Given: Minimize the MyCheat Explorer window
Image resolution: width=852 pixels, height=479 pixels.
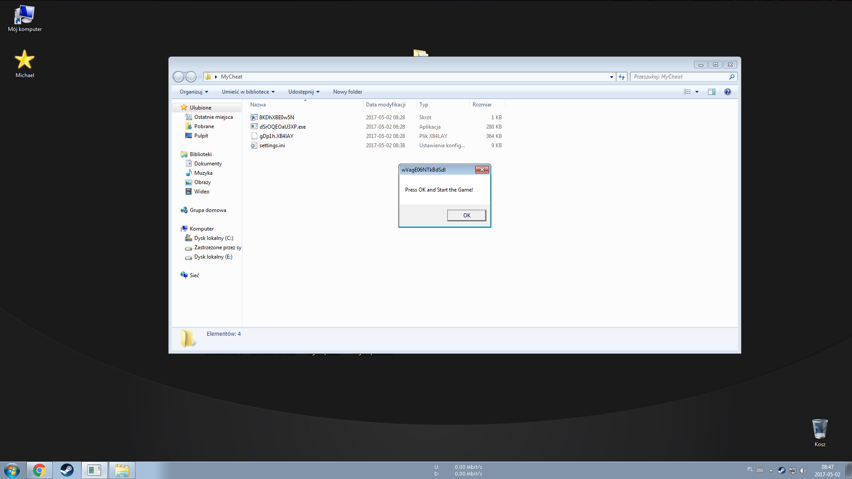Looking at the screenshot, I should pos(701,65).
